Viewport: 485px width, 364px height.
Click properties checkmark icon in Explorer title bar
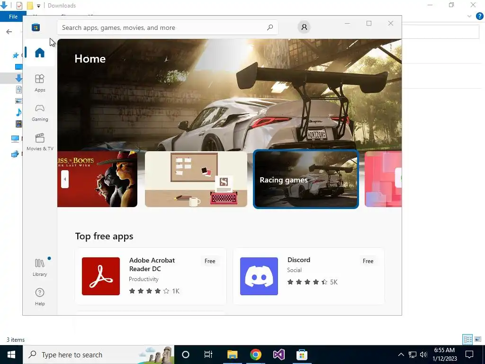coord(19,6)
